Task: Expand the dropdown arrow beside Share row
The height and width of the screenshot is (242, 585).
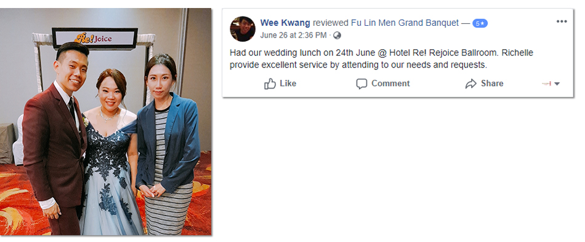Action: (557, 84)
